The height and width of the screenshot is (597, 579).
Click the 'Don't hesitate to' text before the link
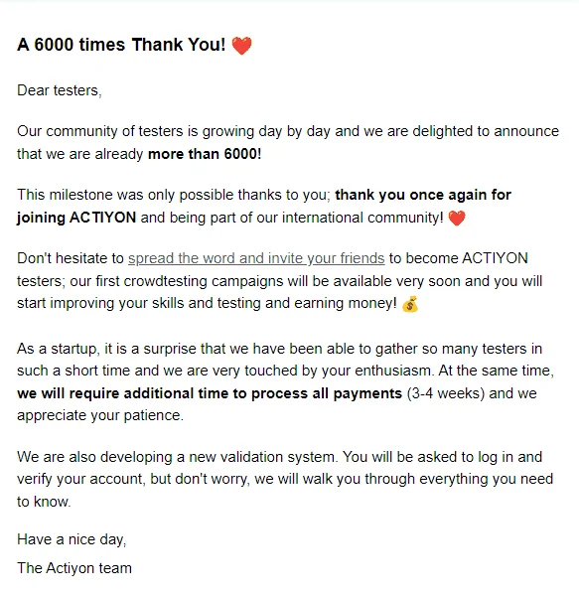click(71, 258)
